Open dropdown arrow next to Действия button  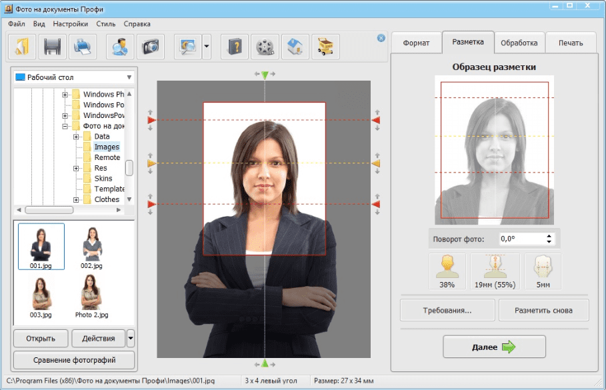131,338
